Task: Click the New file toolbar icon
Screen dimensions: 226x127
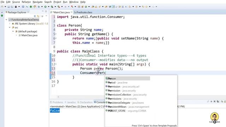Action: click(x=2, y=7)
